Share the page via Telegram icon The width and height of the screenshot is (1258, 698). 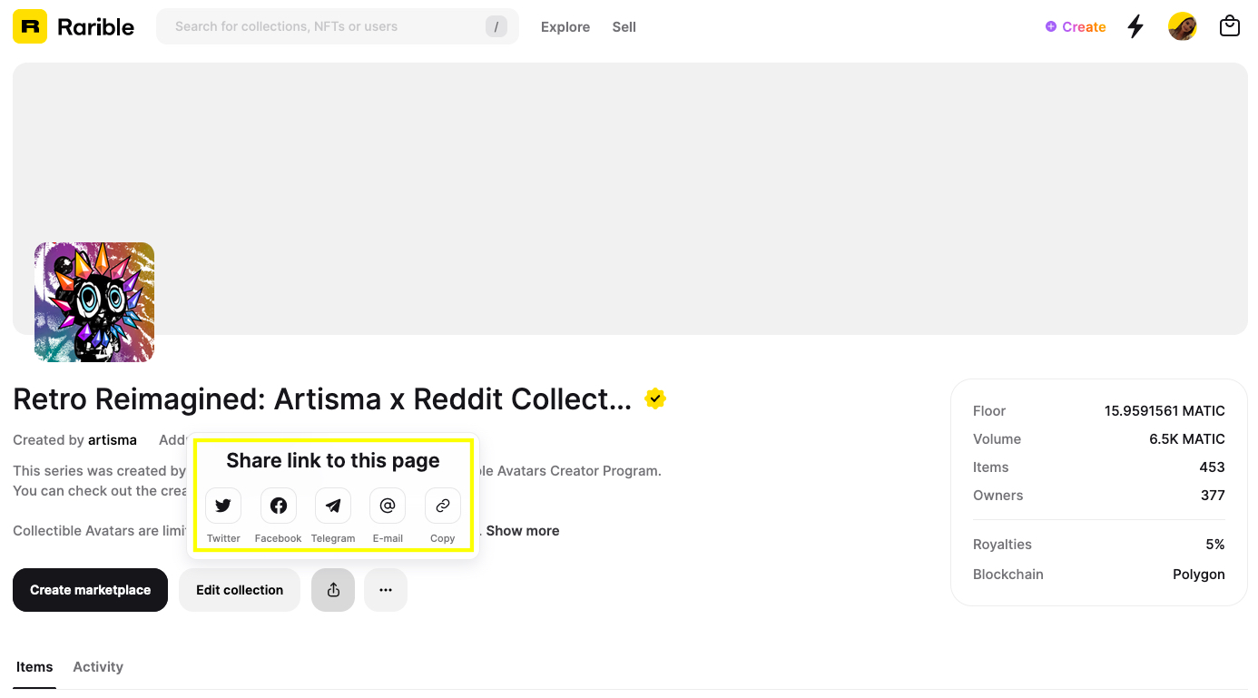(333, 506)
